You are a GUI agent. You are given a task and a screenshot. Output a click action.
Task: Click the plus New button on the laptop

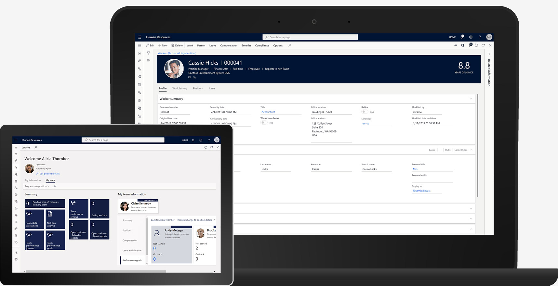(163, 45)
